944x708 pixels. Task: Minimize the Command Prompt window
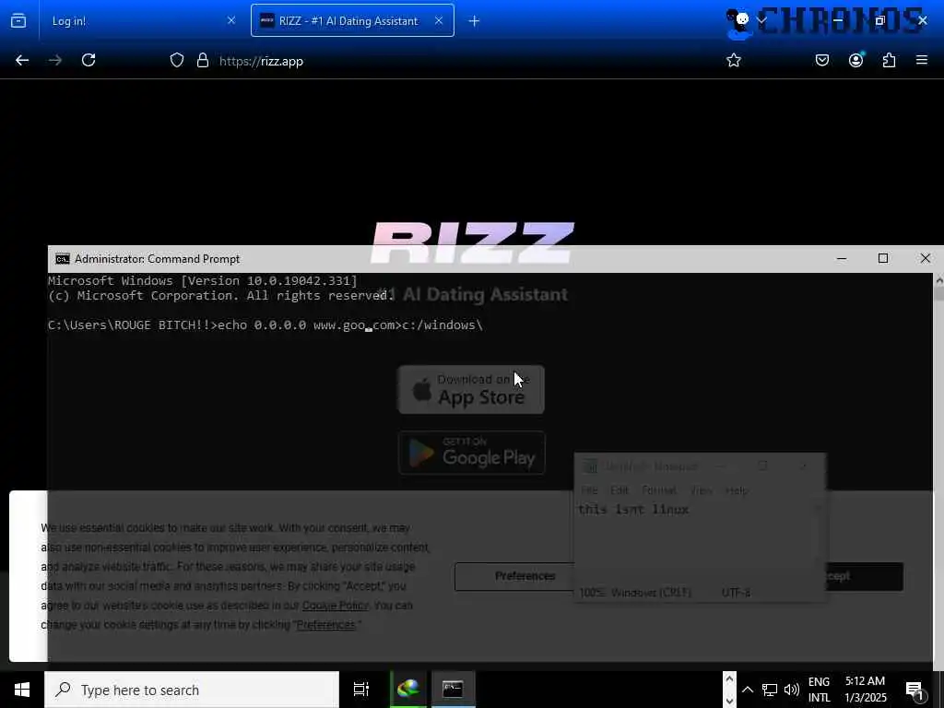tap(842, 258)
